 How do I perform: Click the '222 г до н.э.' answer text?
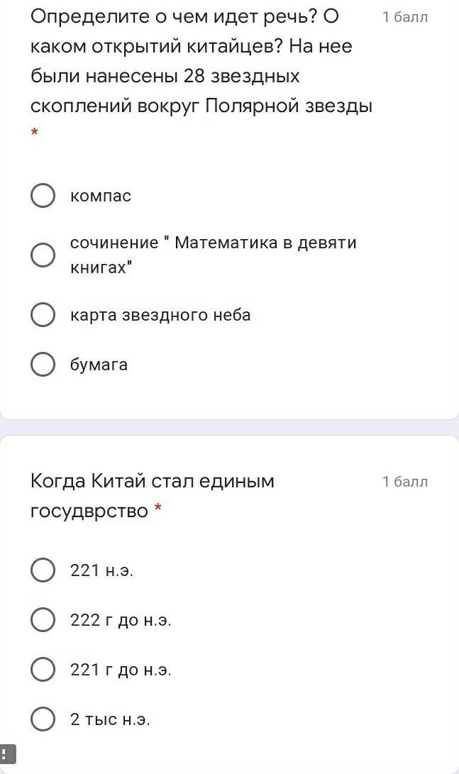[x=121, y=620]
